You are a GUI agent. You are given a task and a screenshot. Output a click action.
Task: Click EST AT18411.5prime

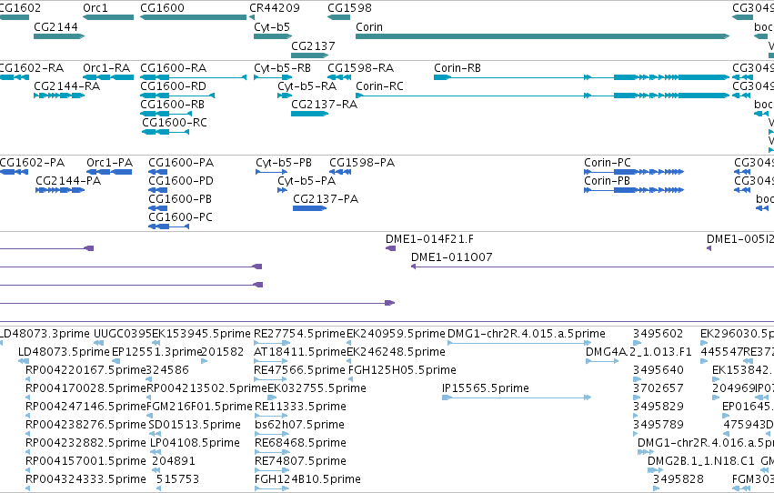point(299,352)
